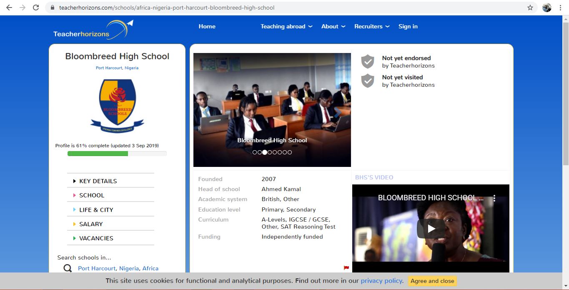
Task: Click the search magnifier icon
Action: tap(68, 268)
